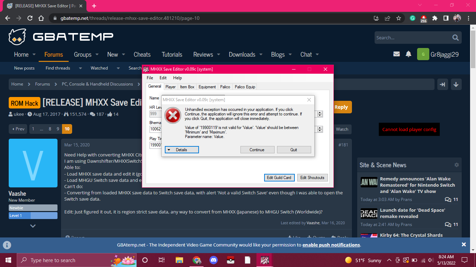Viewport: 476px width, 267px height.
Task: Open File Explorer from the taskbar
Action: [179, 260]
